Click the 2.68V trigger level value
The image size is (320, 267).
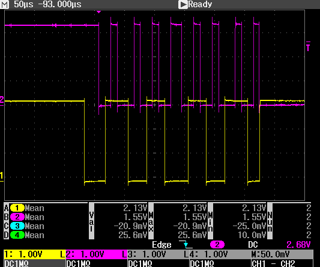298,245
